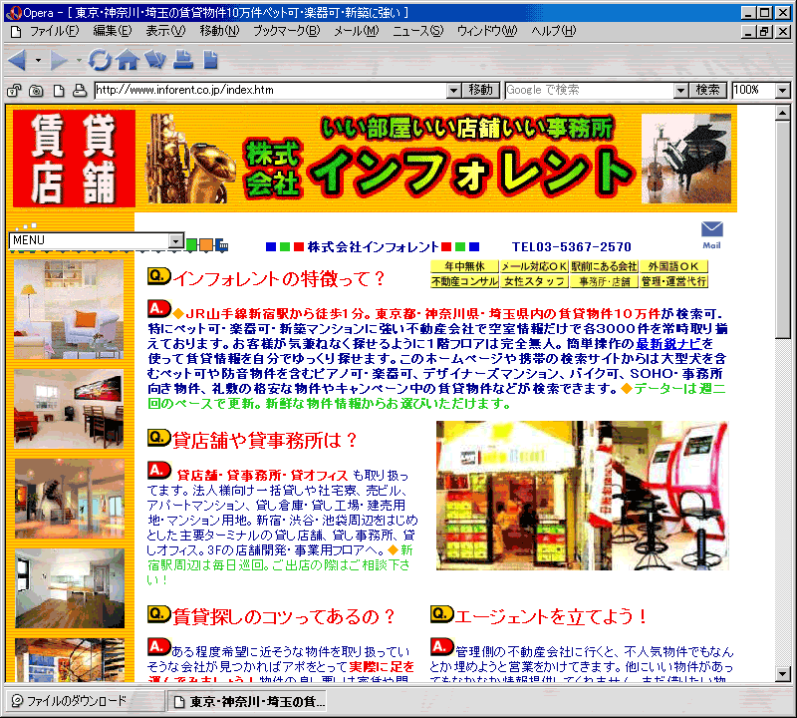
Task: Open the 最新鋭ナビ link
Action: (x=668, y=344)
